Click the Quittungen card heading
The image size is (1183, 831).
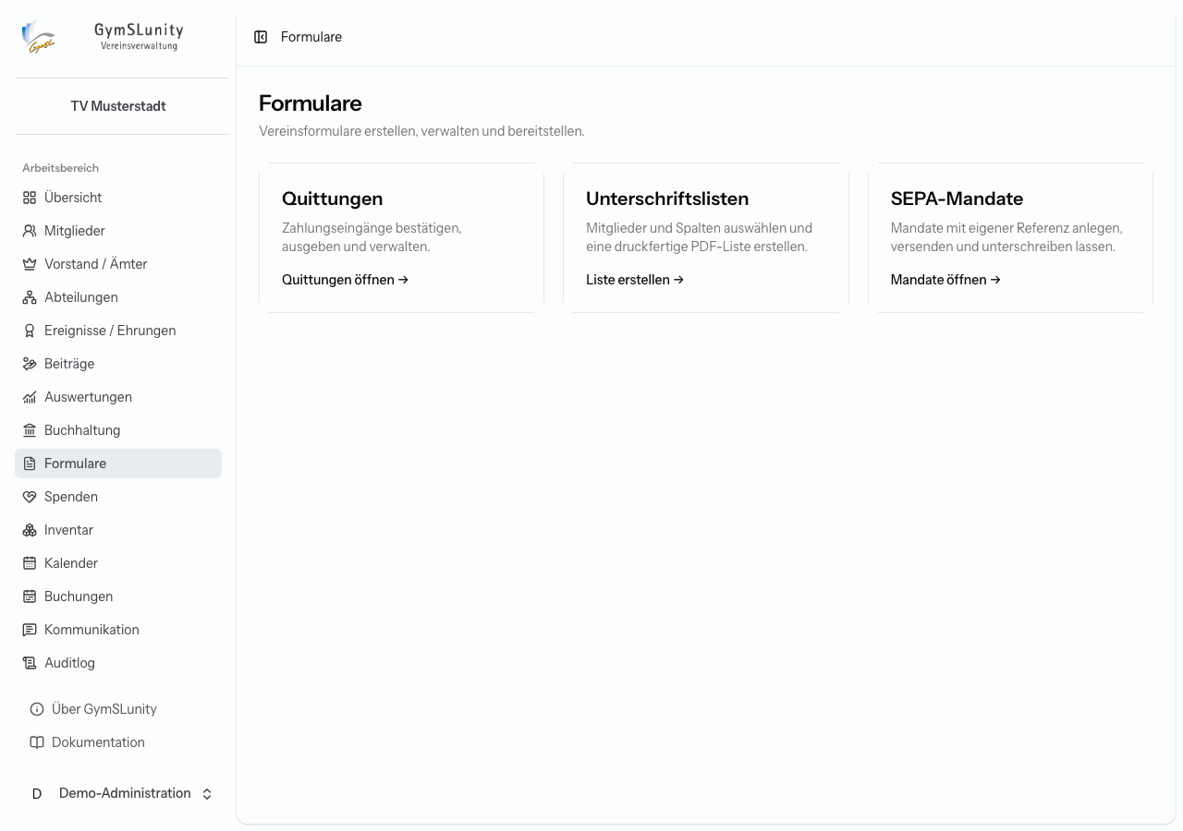tap(332, 199)
